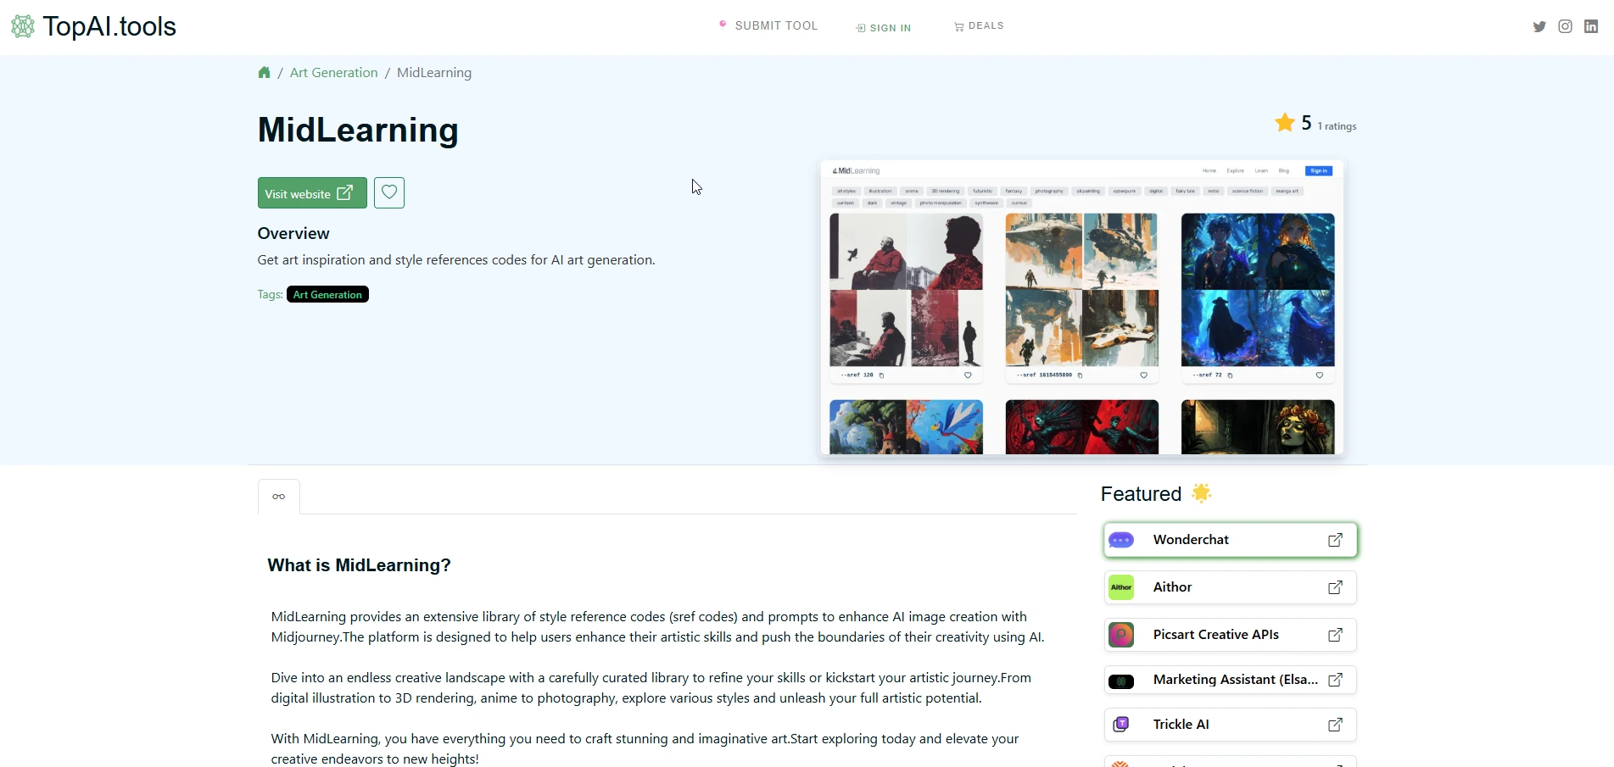The width and height of the screenshot is (1614, 767).
Task: Open the LinkedIn social icon
Action: [1591, 26]
